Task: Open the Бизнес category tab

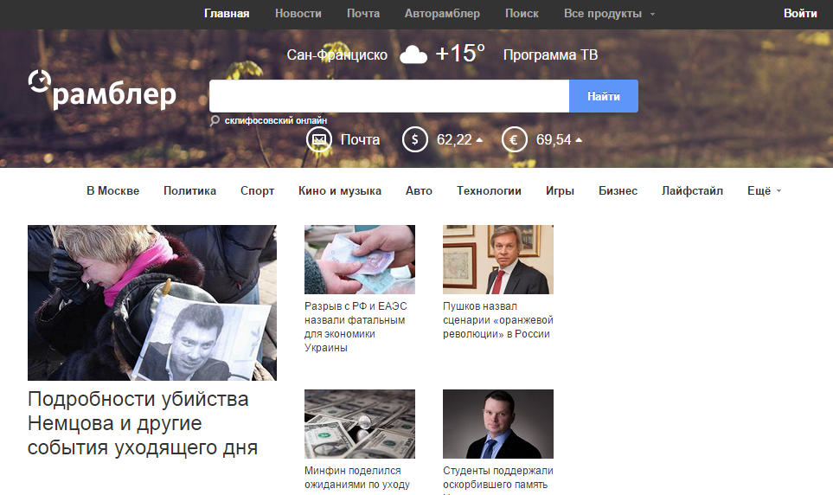Action: click(618, 191)
